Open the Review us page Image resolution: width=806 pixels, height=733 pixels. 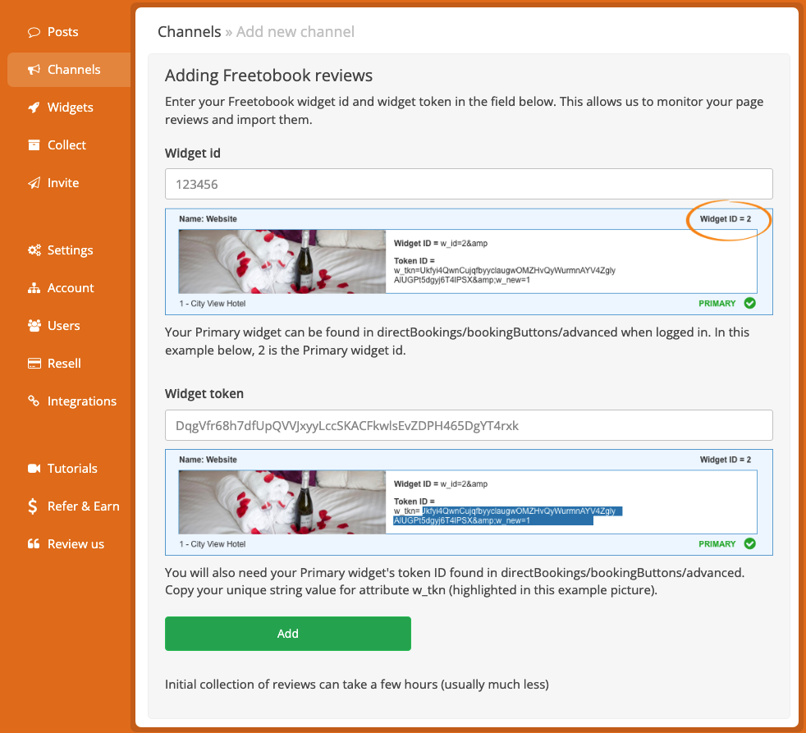(69, 544)
